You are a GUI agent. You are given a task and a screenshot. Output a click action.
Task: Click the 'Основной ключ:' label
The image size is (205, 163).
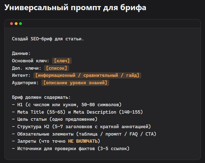(x=30, y=61)
